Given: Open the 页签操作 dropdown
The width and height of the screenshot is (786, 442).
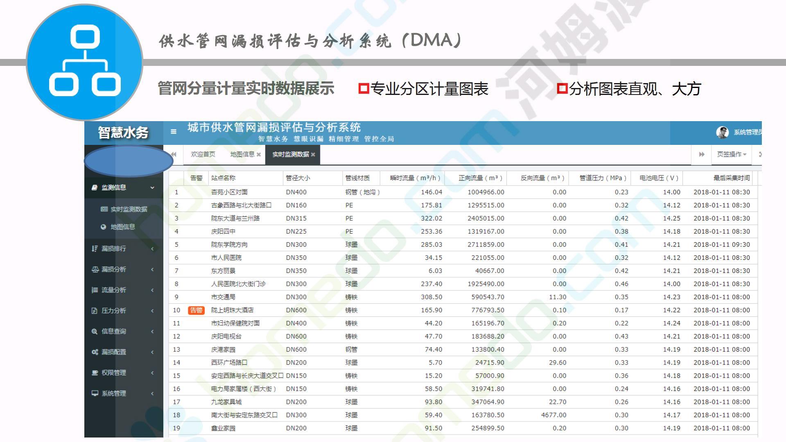Looking at the screenshot, I should click(732, 154).
